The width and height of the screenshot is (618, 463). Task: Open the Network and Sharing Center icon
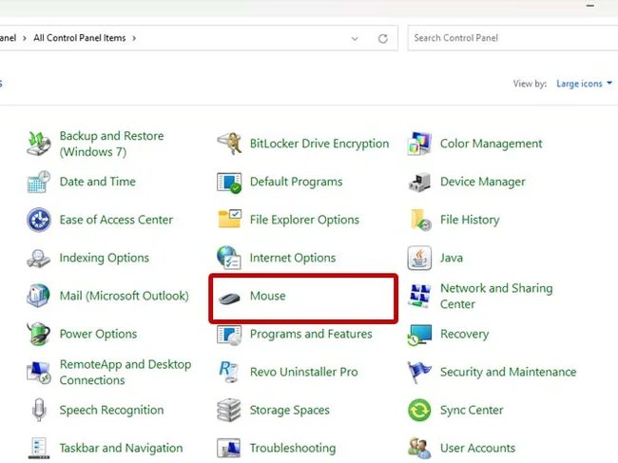pyautogui.click(x=419, y=297)
